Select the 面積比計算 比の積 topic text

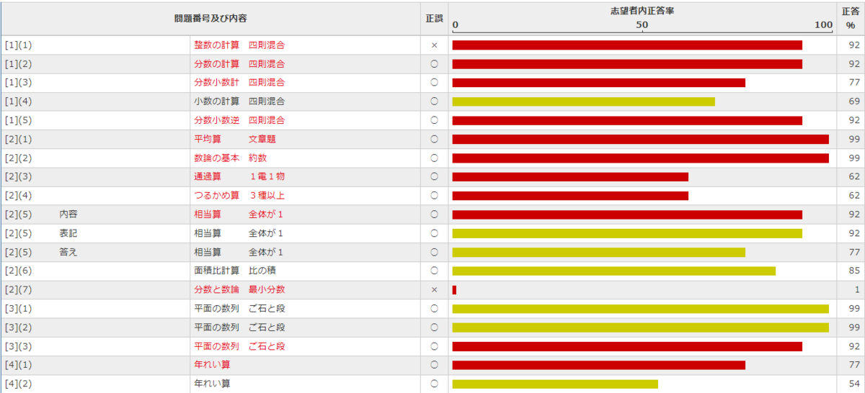click(235, 271)
